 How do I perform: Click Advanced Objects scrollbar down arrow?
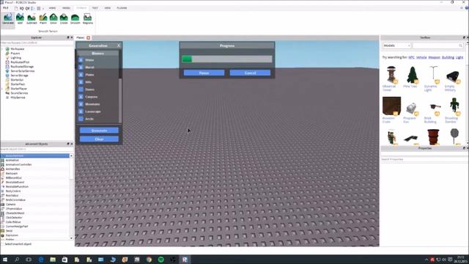(71, 238)
